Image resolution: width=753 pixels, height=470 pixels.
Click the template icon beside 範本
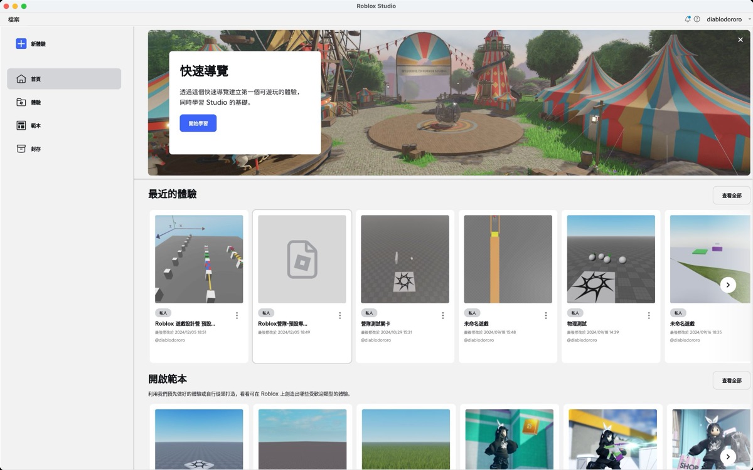[21, 125]
